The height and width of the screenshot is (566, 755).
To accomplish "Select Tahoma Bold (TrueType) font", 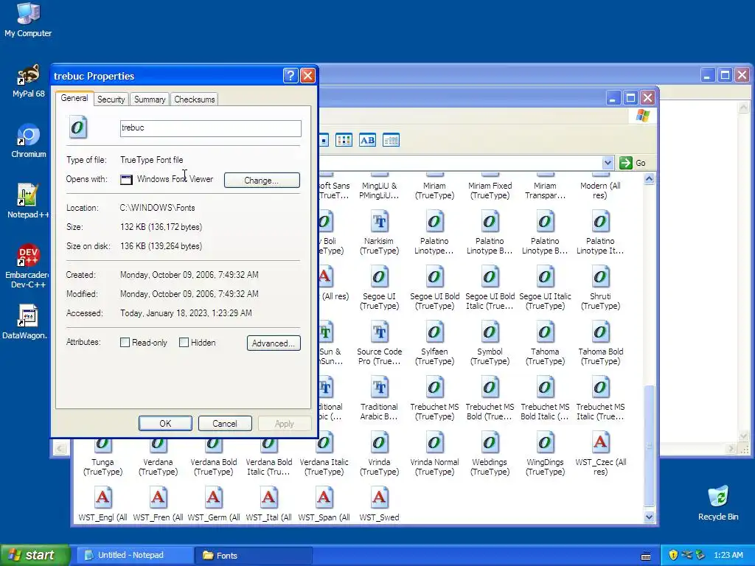I will tap(600, 343).
